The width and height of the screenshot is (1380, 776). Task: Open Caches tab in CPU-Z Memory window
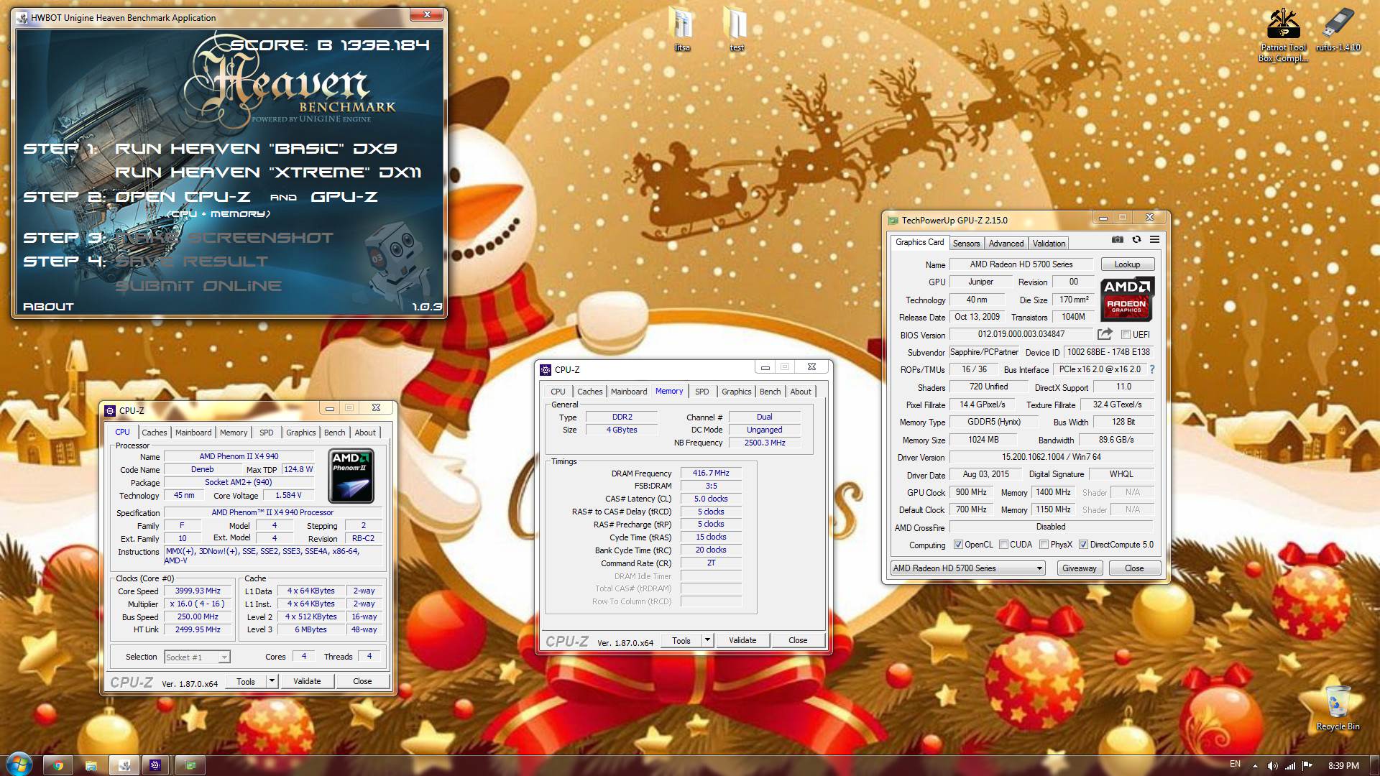tap(589, 392)
